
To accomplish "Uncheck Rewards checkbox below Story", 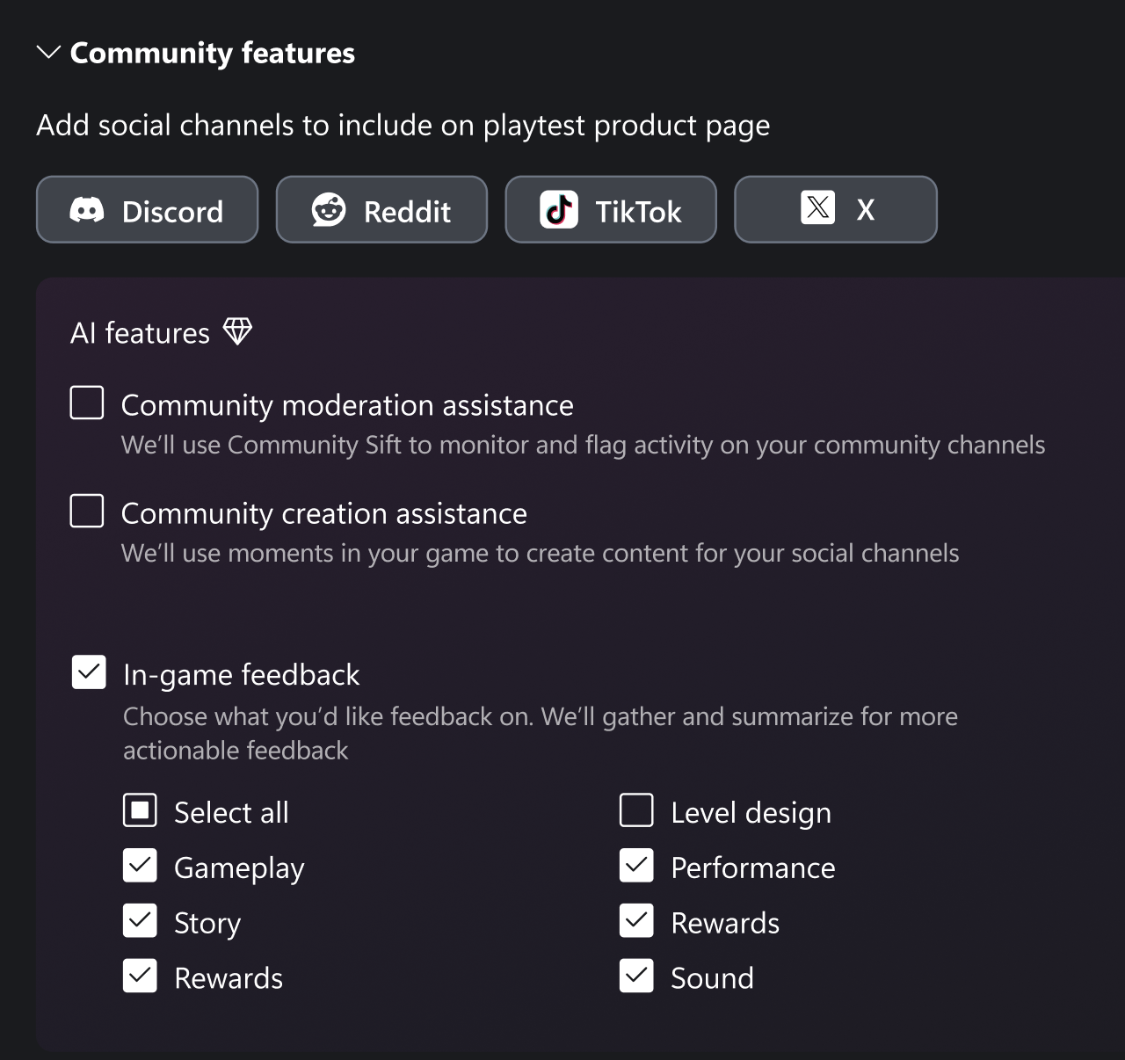I will tap(140, 976).
